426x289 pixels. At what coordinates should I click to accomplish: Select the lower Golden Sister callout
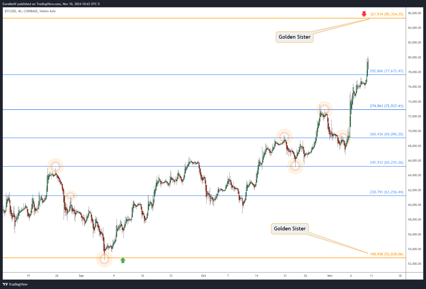pyautogui.click(x=290, y=229)
